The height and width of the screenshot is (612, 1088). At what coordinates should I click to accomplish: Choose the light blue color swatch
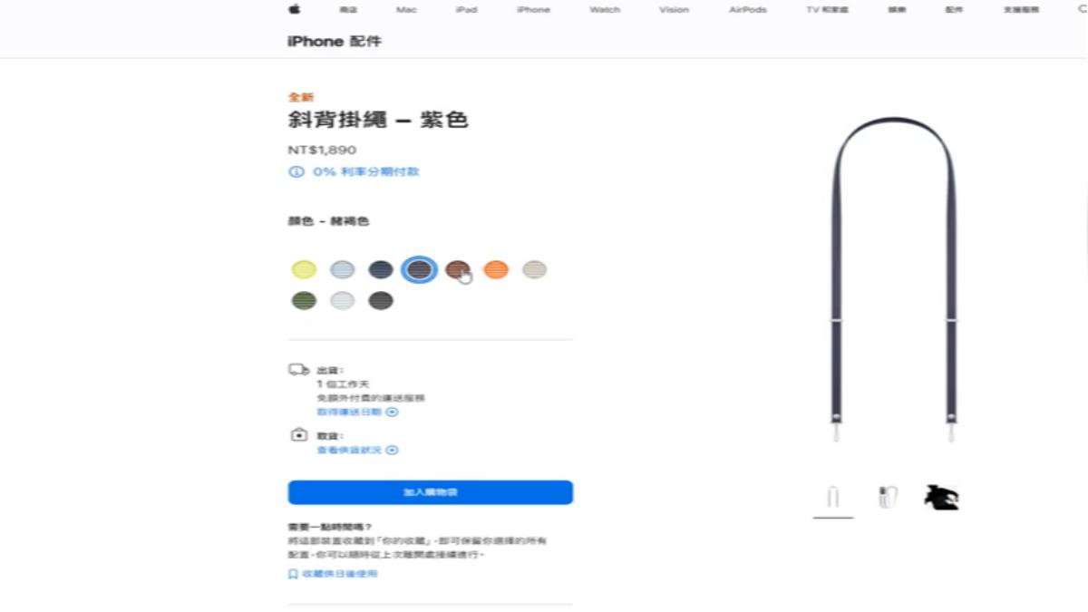[343, 269]
